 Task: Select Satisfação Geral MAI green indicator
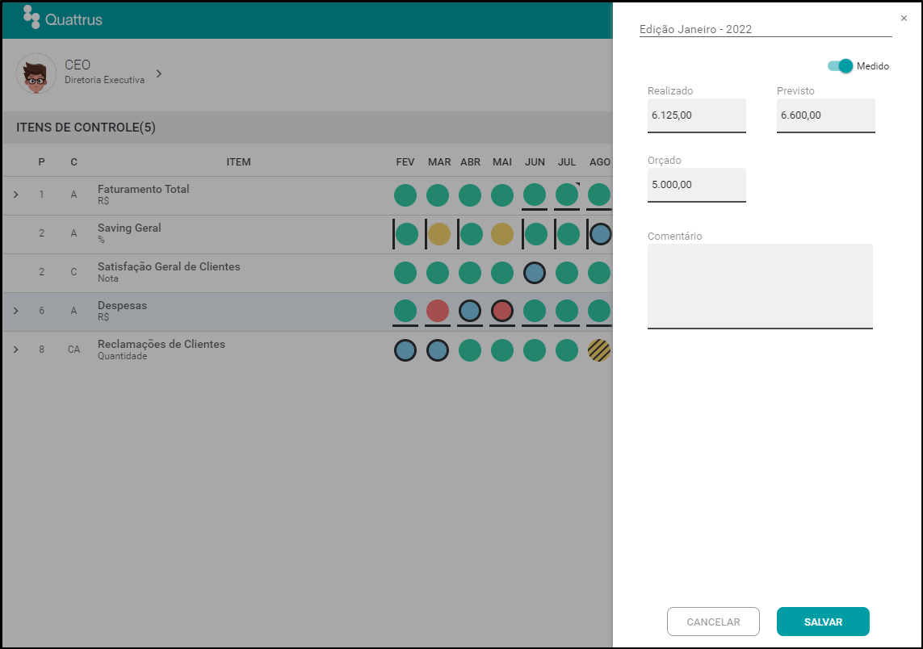502,273
